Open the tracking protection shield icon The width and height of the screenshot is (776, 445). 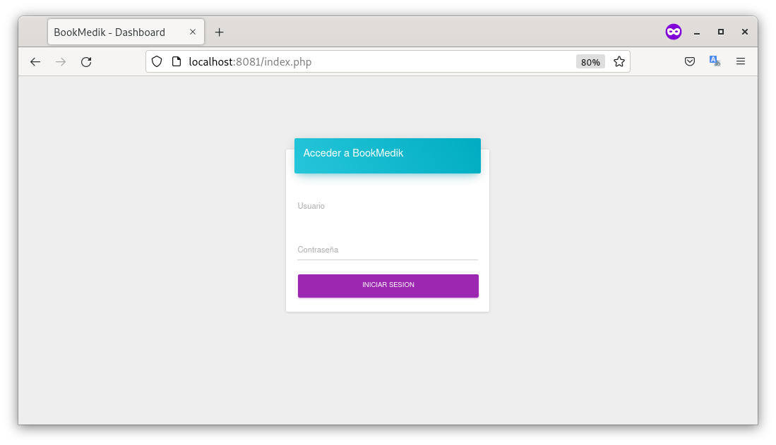click(x=157, y=62)
